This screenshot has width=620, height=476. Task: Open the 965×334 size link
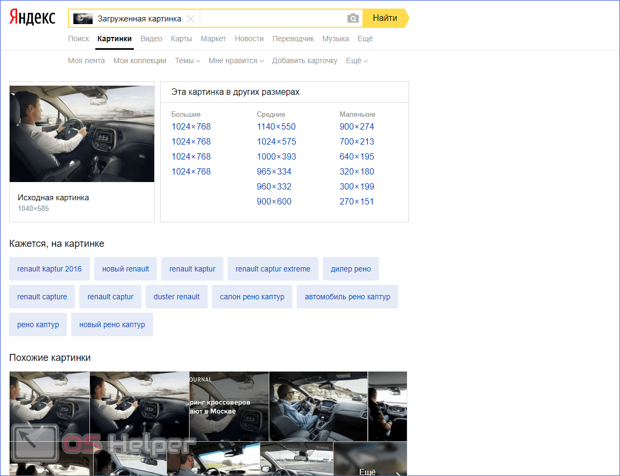click(274, 171)
